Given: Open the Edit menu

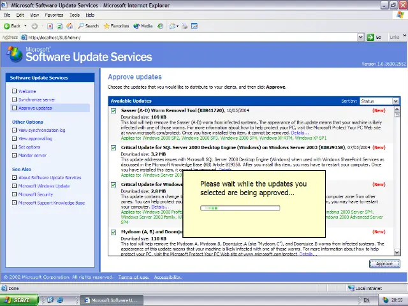Looking at the screenshot, I should click(x=20, y=15).
